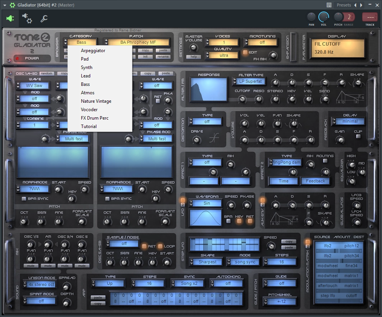This screenshot has width=382, height=317.
Task: Click the filter RESPONSE display
Action: [x=209, y=89]
